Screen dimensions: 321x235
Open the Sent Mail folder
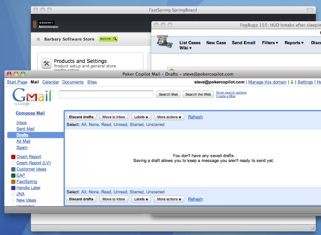[25, 129]
